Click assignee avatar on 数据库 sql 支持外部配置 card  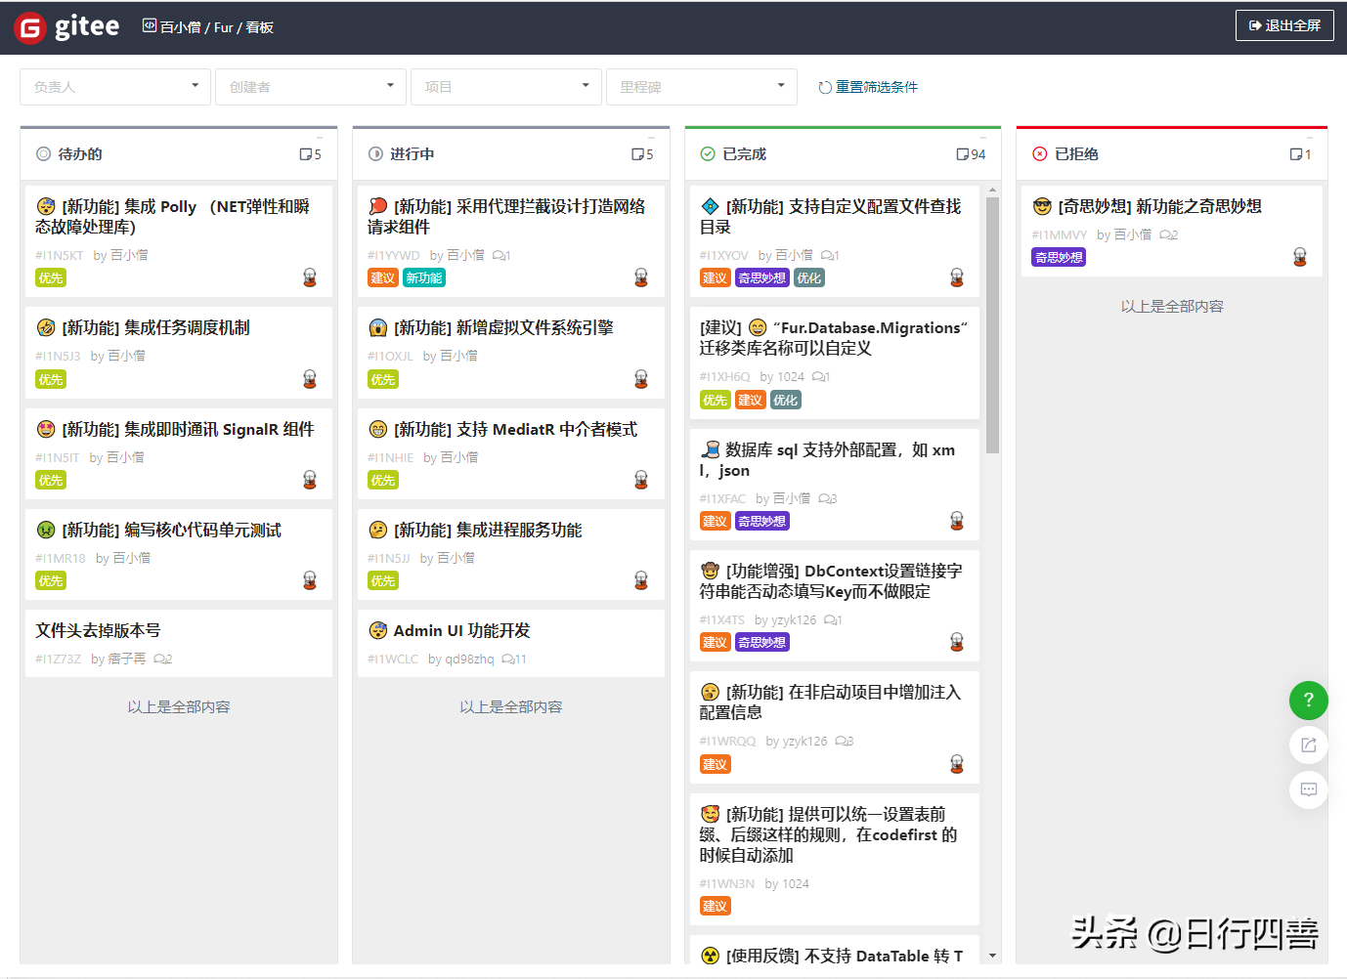957,521
